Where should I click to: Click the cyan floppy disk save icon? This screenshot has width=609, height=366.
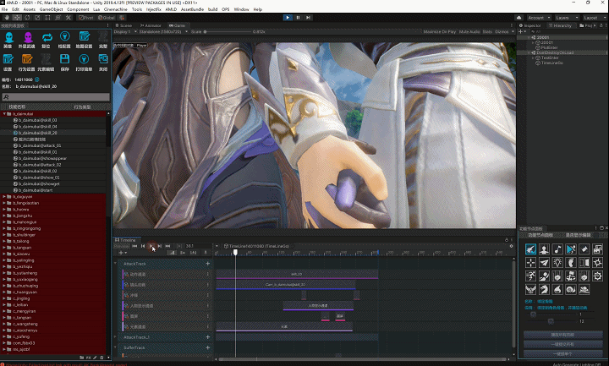pyautogui.click(x=65, y=59)
